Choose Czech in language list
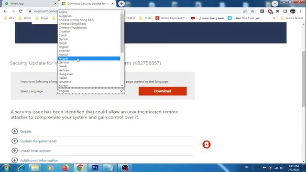Viewport: 306px width, 172px height. [x=89, y=35]
